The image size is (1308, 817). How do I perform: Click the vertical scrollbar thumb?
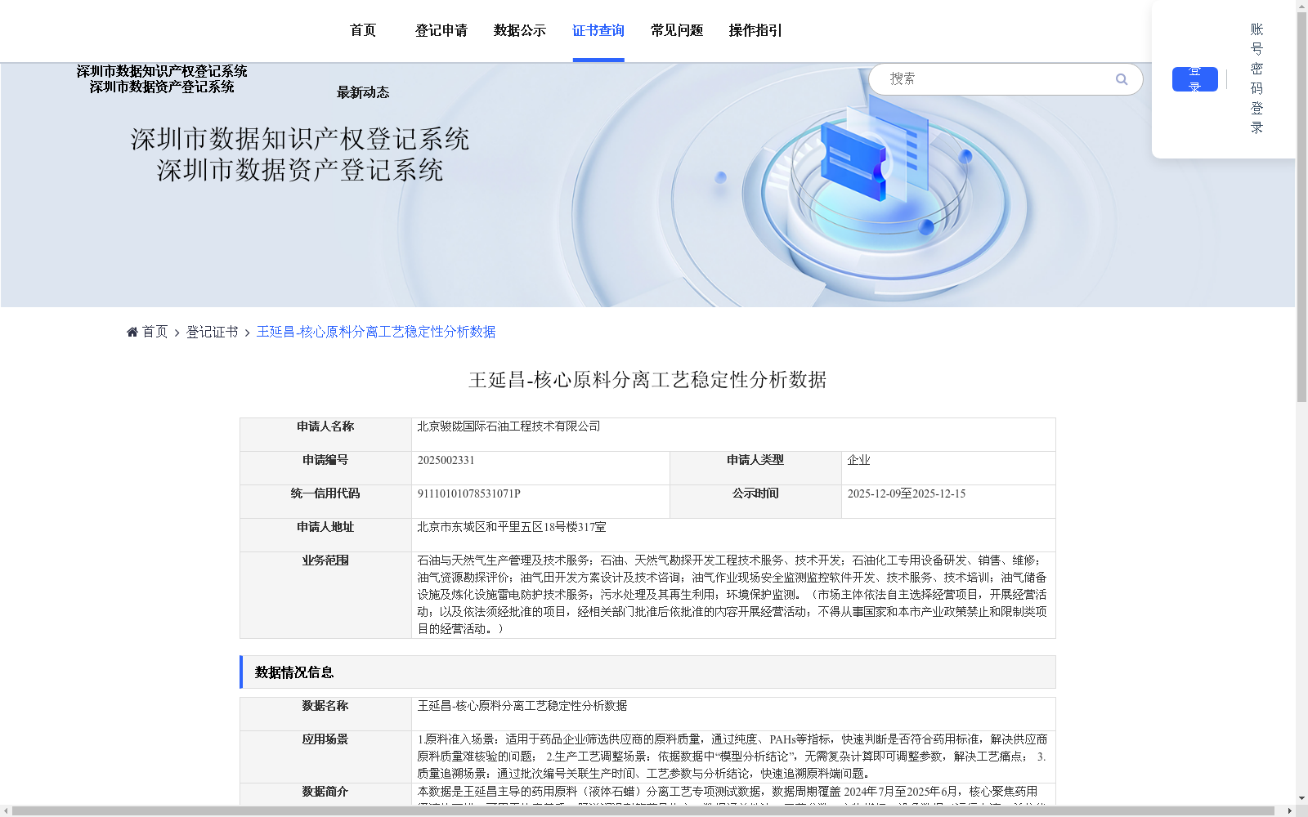click(x=1301, y=207)
